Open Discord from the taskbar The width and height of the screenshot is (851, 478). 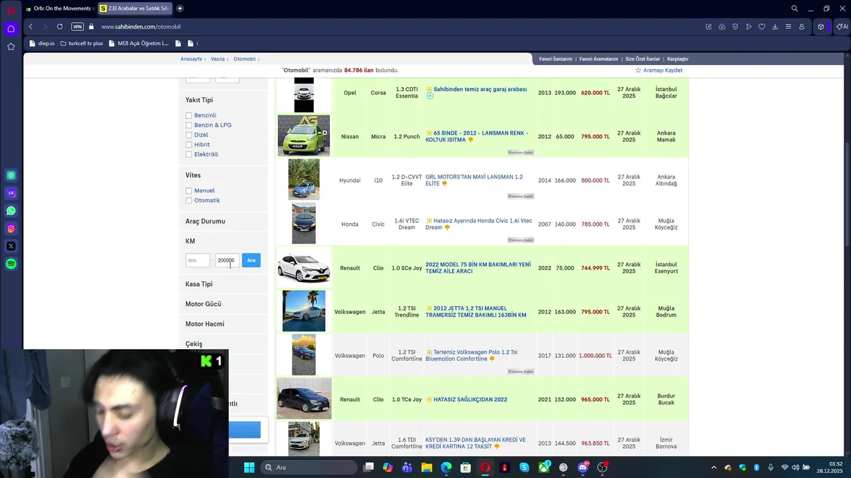coord(583,467)
